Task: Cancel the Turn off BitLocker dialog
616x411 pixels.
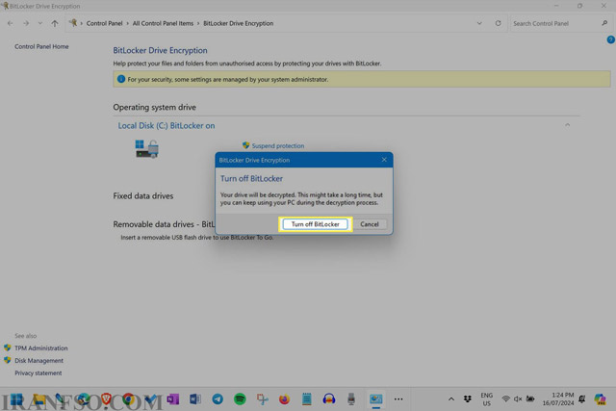Action: click(370, 224)
